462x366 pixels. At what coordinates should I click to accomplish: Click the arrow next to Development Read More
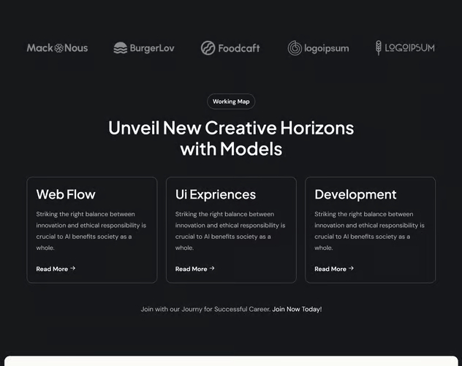tap(351, 268)
